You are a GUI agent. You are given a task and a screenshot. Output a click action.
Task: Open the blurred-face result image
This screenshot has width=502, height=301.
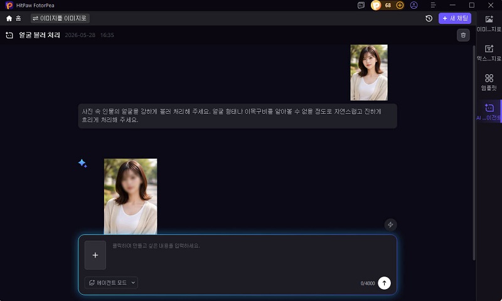point(131,196)
